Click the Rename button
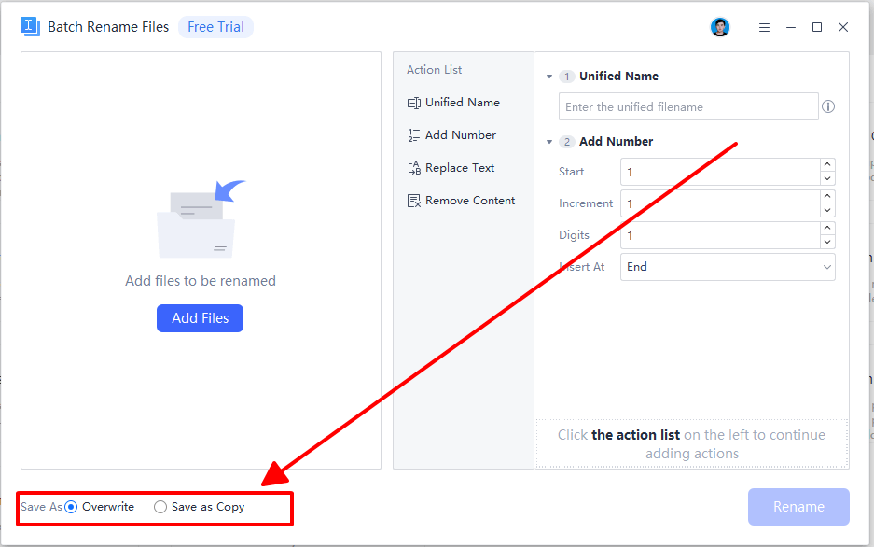The image size is (874, 547). click(798, 507)
